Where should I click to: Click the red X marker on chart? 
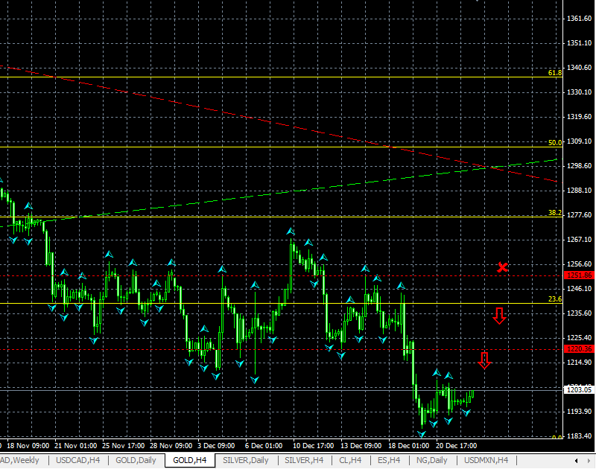pyautogui.click(x=503, y=267)
